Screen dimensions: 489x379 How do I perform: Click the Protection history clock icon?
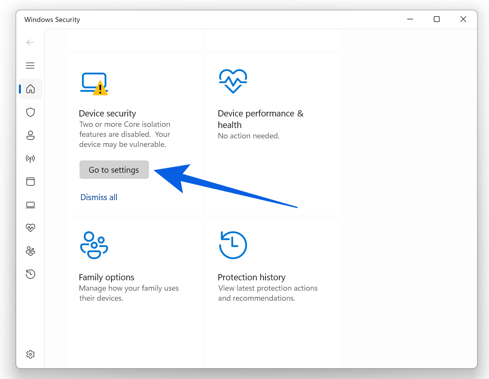[x=233, y=245]
